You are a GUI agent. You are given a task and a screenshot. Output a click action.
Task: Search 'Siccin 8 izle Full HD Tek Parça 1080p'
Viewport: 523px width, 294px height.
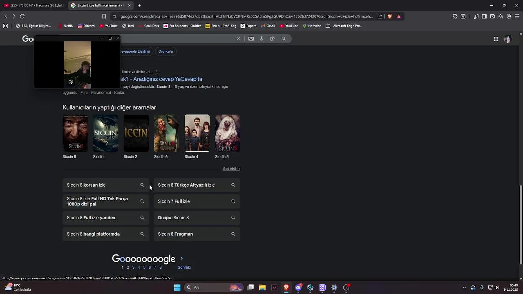[x=106, y=201]
